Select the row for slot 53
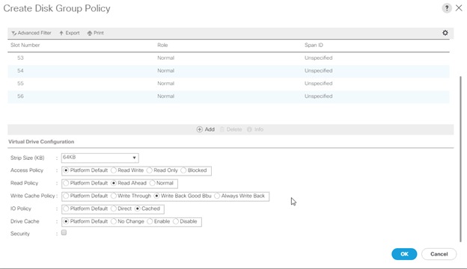 [228, 58]
